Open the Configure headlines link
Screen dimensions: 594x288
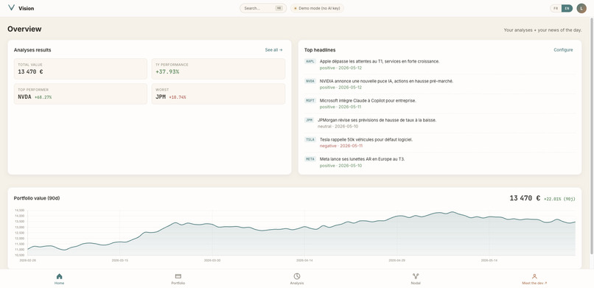pyautogui.click(x=563, y=49)
